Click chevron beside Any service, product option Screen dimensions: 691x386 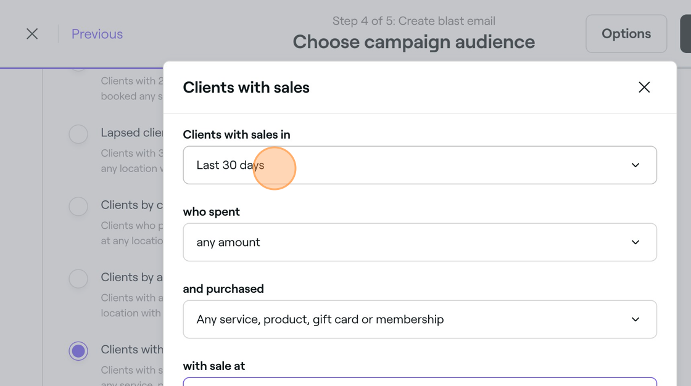(x=635, y=319)
